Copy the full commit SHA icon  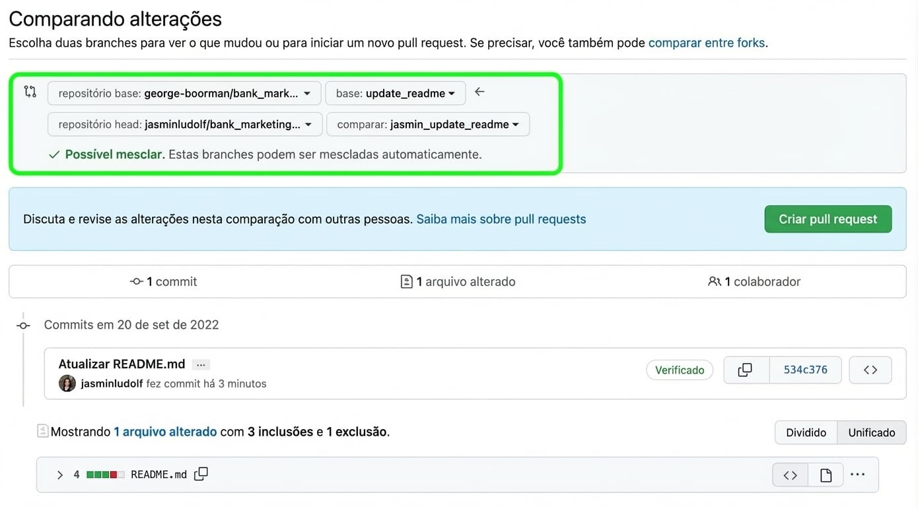click(x=746, y=370)
